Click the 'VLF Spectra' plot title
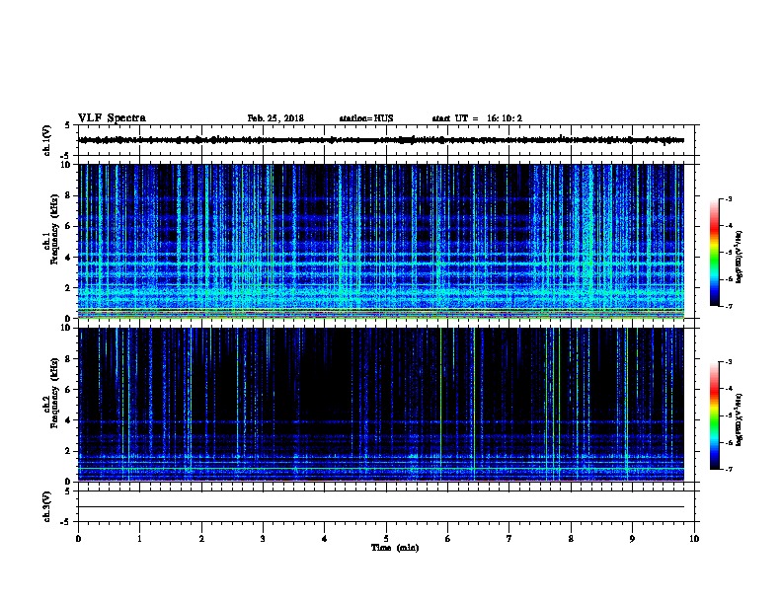This screenshot has width=782, height=604. [x=112, y=118]
